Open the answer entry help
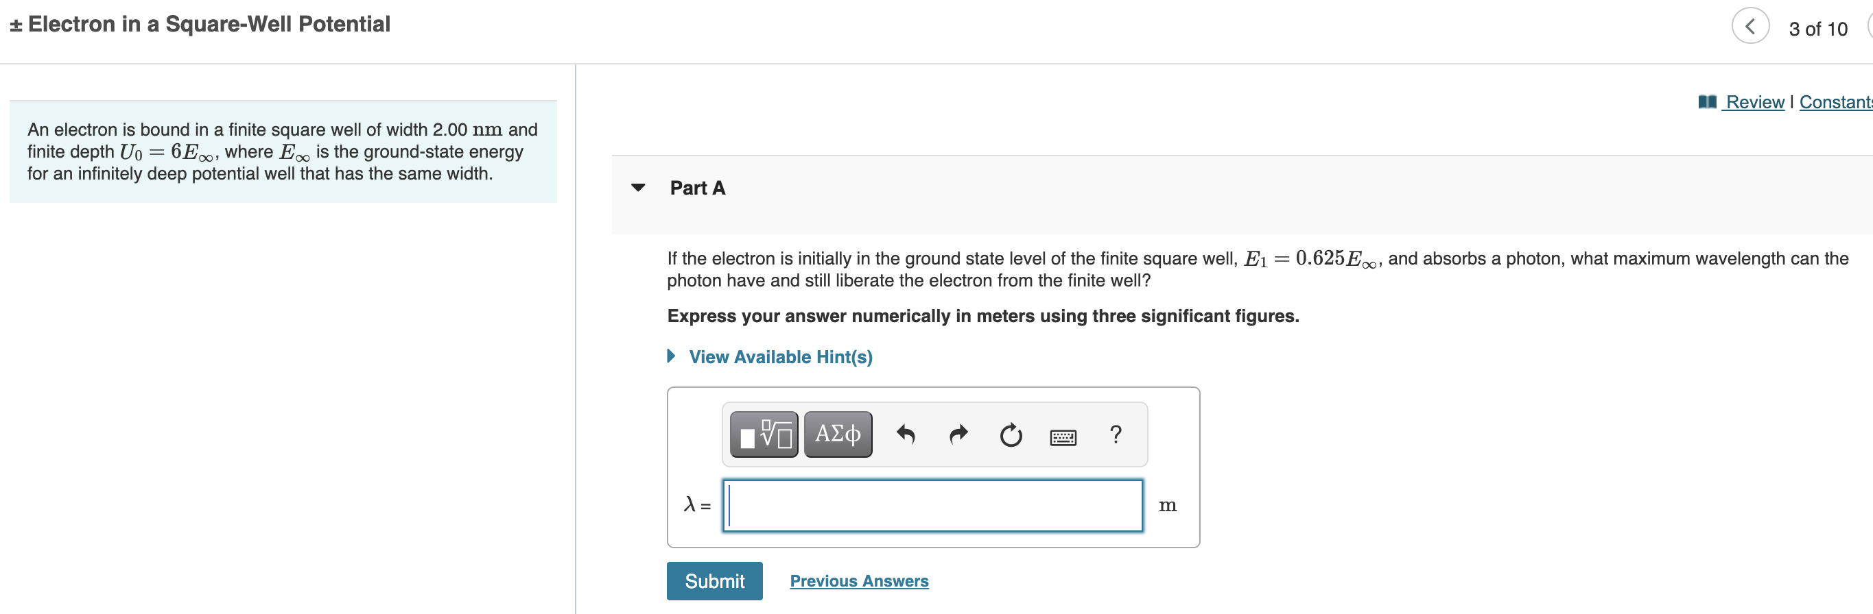 coord(1115,434)
